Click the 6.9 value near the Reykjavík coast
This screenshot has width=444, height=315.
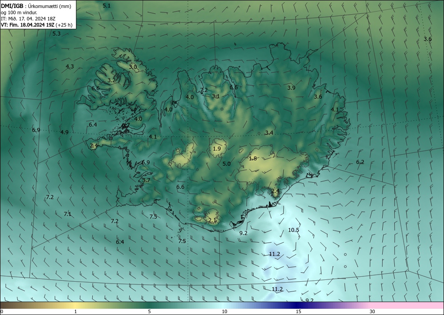tap(146, 163)
